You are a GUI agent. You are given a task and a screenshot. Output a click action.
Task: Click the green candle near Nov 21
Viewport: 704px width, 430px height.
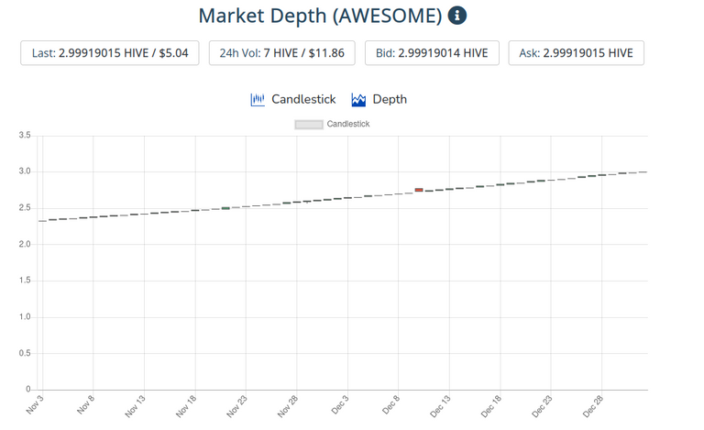[x=225, y=208]
